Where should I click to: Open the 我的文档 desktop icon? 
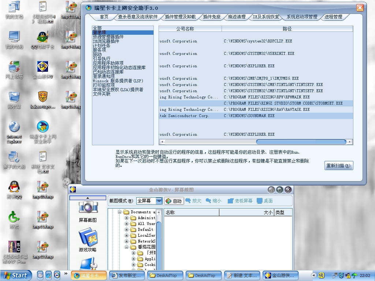click(14, 10)
